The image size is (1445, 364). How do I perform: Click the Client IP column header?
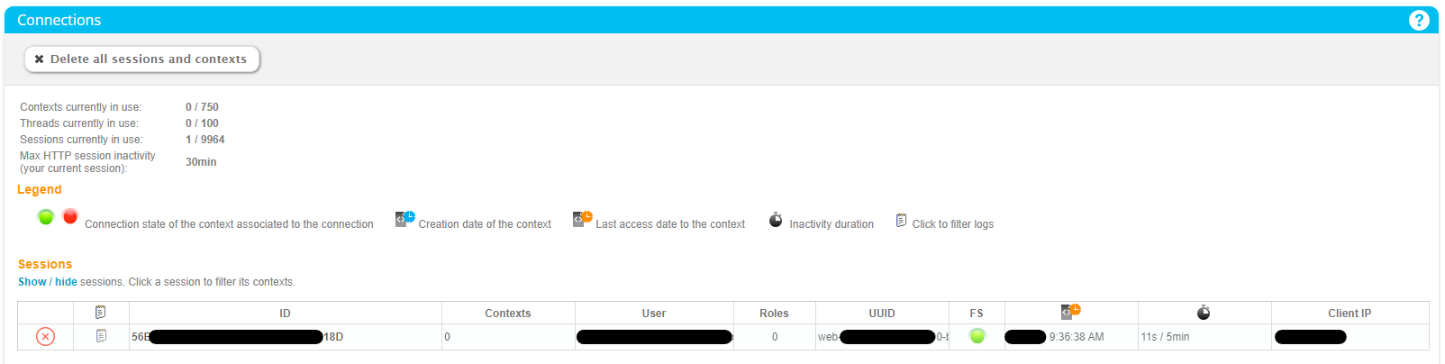(x=1349, y=314)
